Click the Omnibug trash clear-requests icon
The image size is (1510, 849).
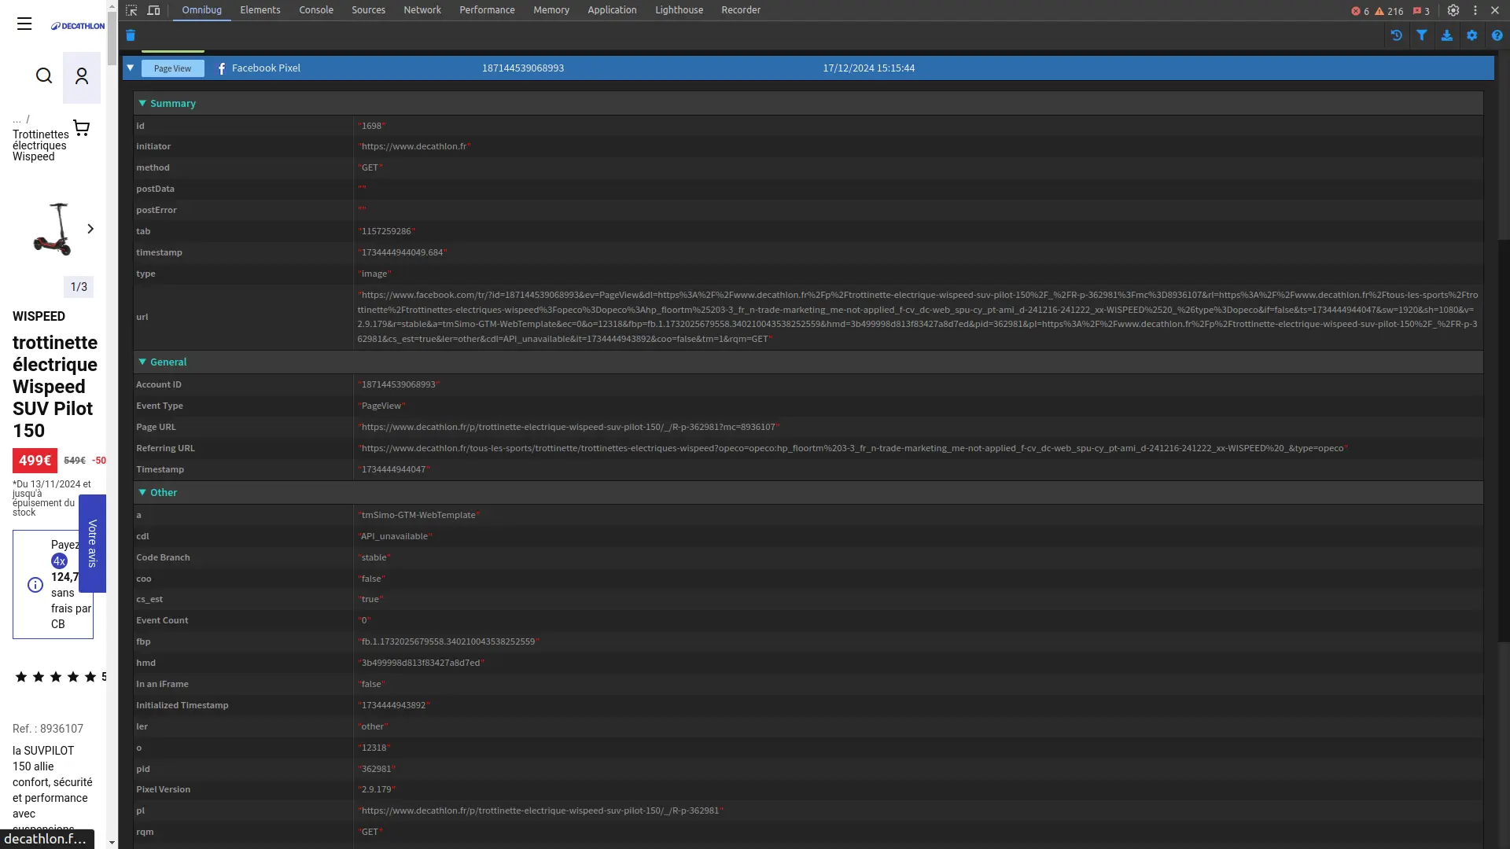click(131, 35)
